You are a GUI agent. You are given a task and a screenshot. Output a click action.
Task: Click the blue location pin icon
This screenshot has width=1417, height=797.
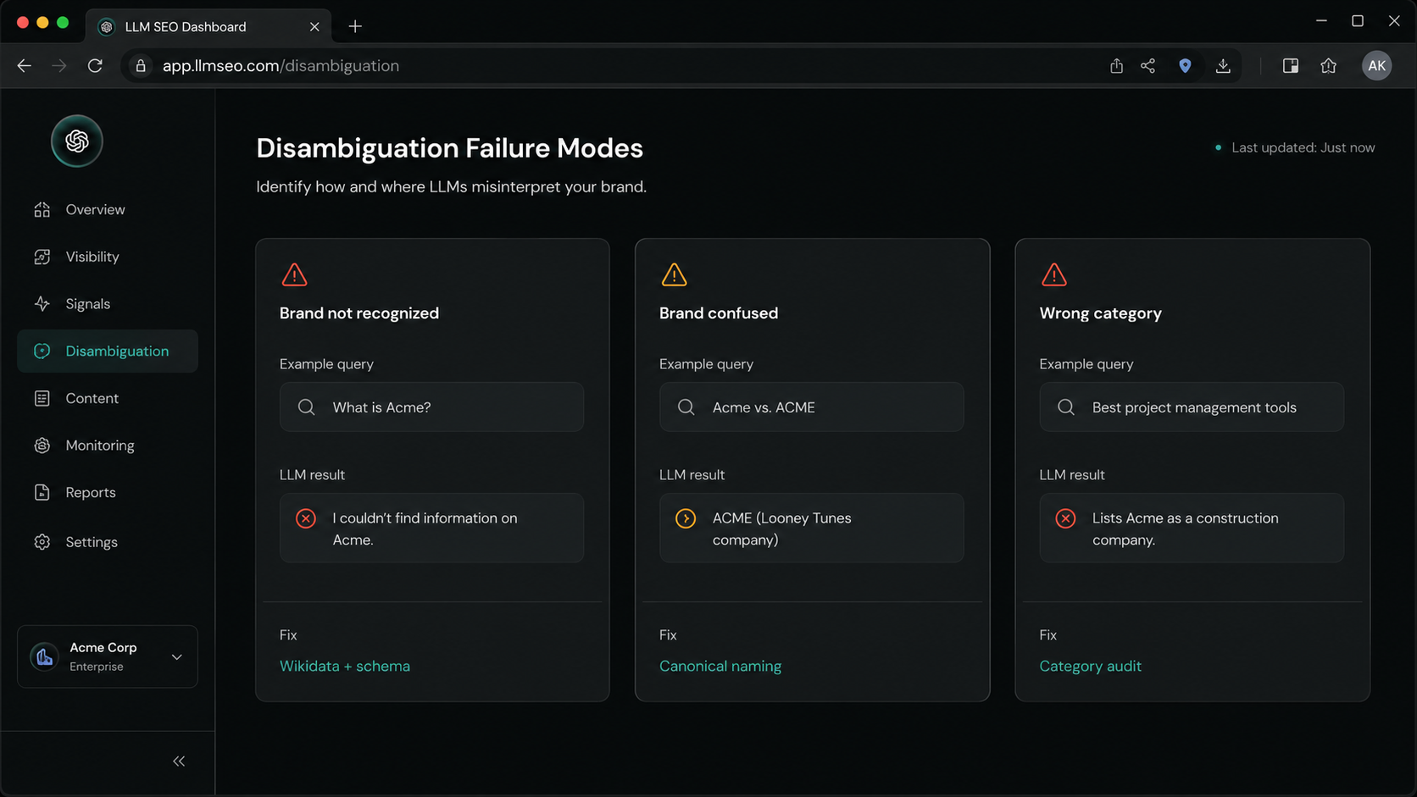tap(1185, 66)
